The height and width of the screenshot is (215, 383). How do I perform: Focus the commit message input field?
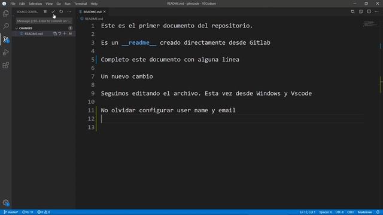[44, 21]
